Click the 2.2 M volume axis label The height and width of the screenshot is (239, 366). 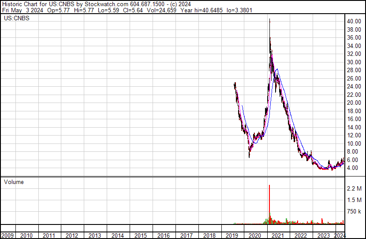(354, 188)
